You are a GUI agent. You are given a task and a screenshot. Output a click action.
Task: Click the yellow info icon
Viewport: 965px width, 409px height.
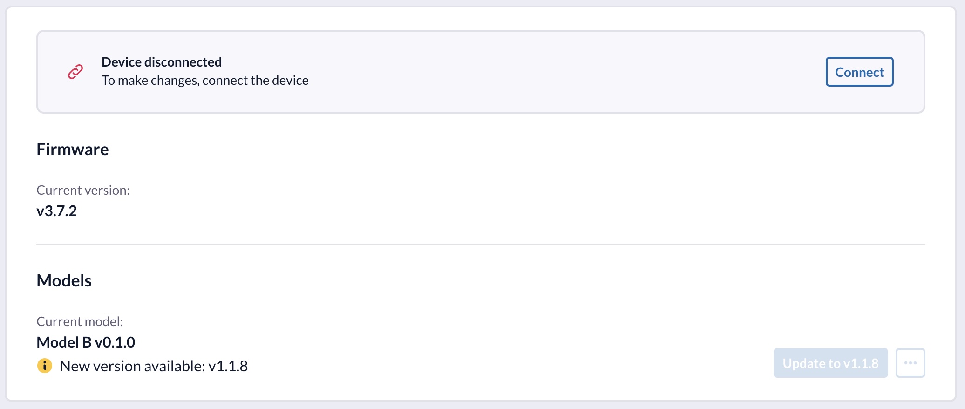(45, 366)
